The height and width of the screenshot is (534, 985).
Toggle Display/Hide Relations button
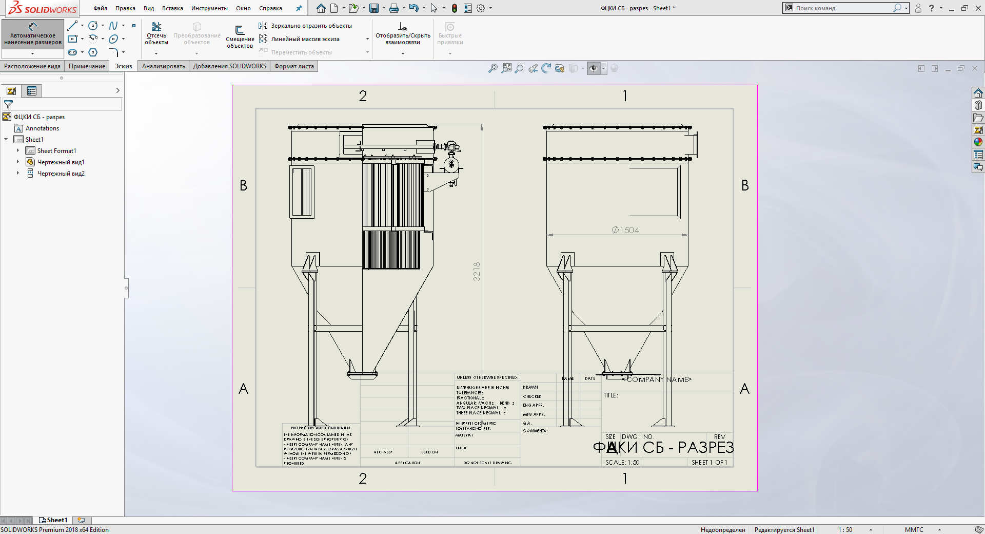point(403,32)
